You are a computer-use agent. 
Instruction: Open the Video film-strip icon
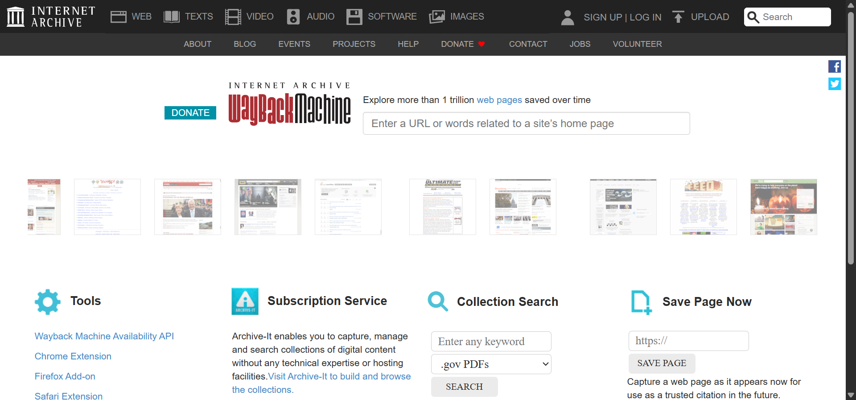click(233, 17)
